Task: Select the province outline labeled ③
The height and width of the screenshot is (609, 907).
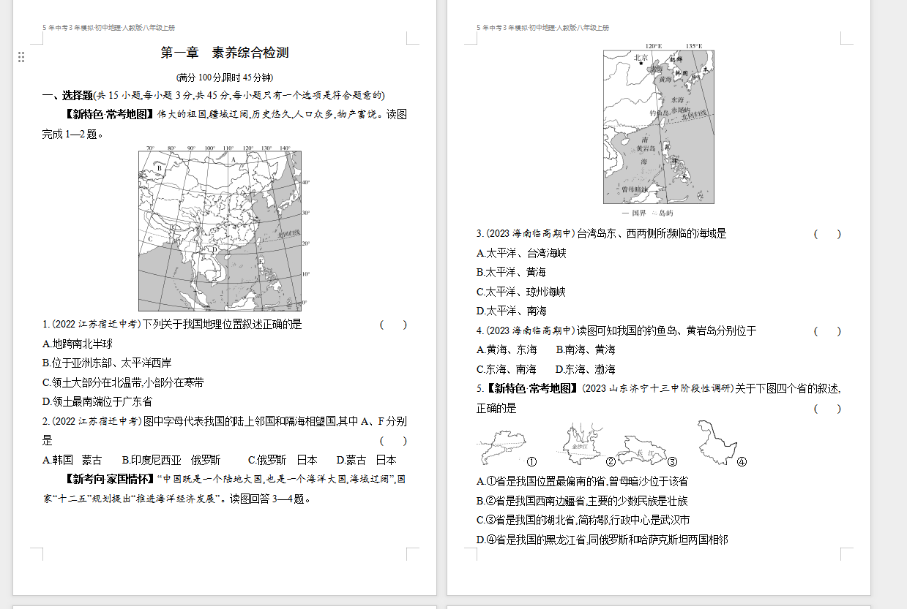Action: [643, 450]
